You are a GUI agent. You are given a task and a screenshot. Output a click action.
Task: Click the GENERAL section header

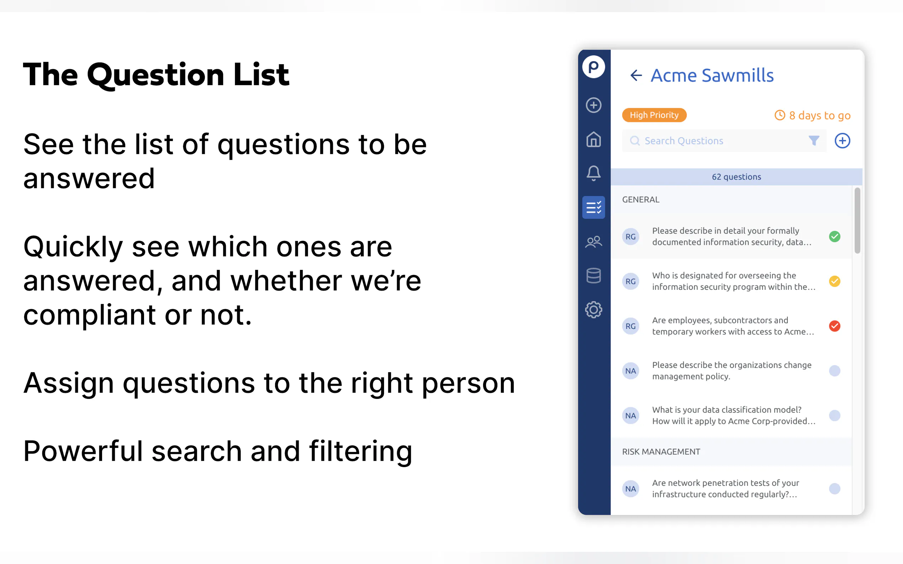641,200
